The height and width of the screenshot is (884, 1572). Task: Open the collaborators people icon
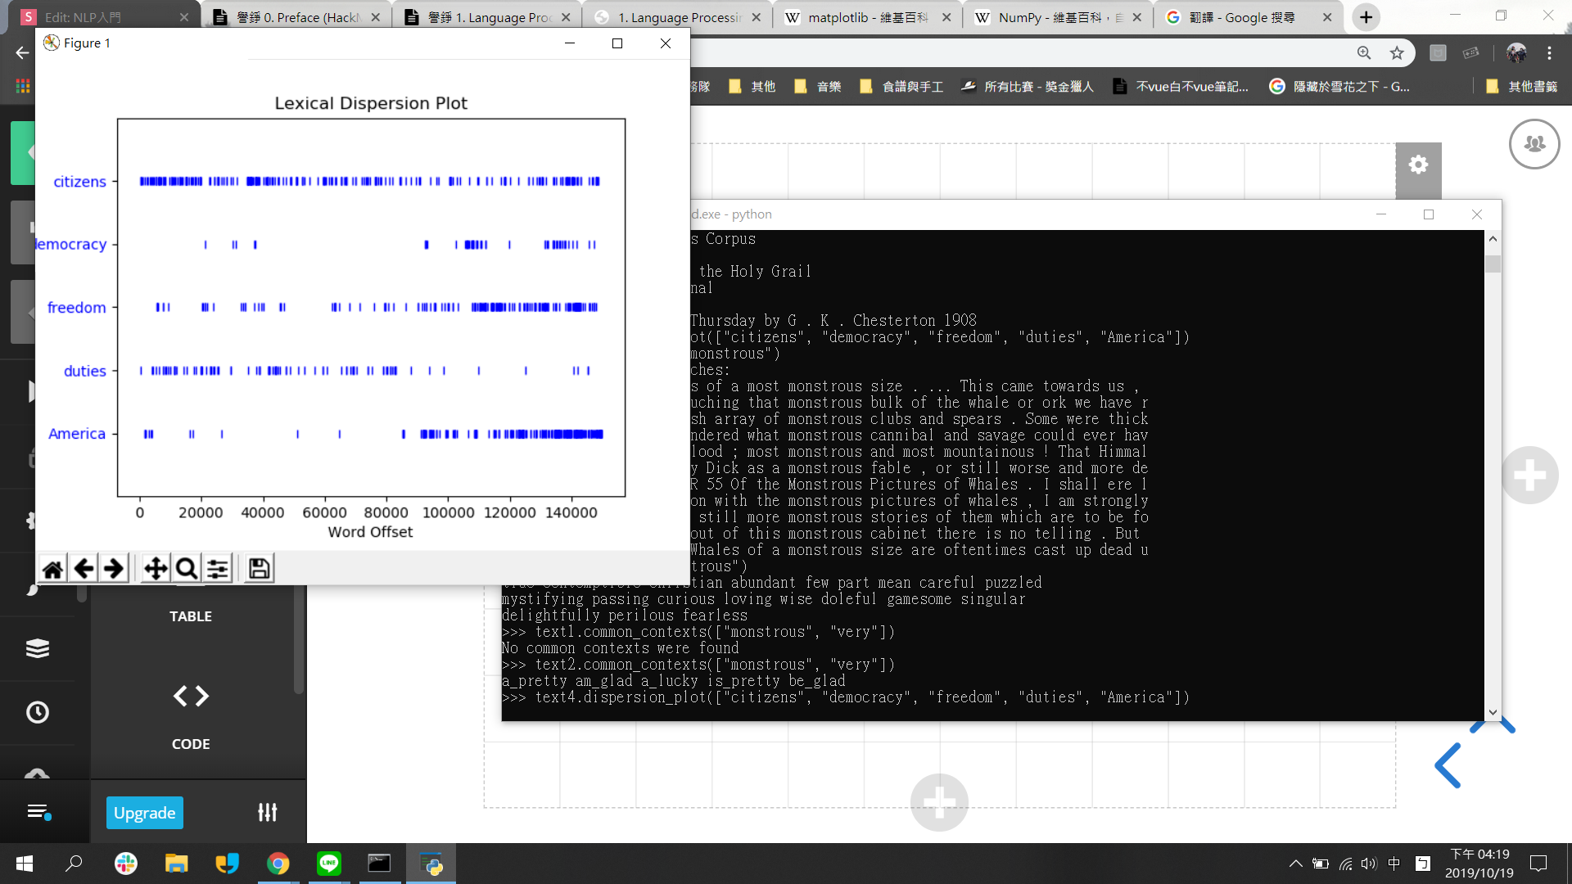[x=1534, y=144]
